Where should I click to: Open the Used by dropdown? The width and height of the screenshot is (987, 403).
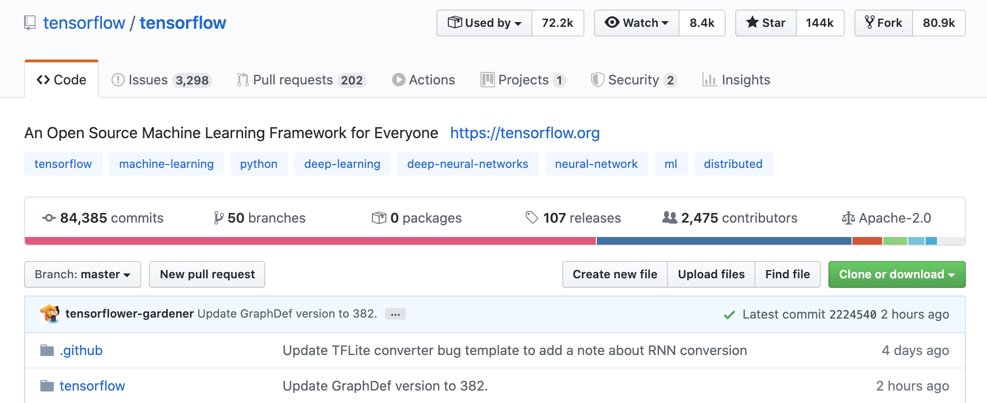coord(484,23)
